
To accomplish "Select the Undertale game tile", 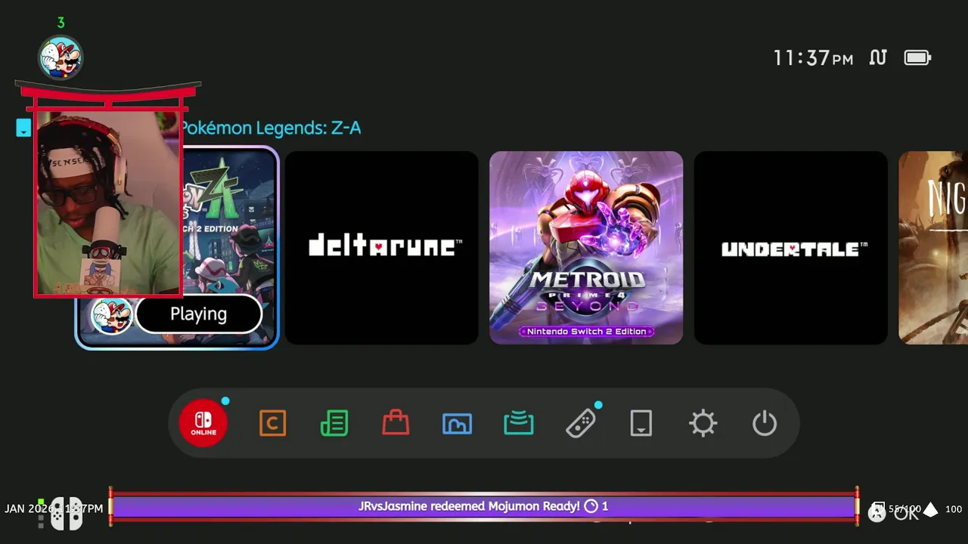I will pyautogui.click(x=791, y=247).
